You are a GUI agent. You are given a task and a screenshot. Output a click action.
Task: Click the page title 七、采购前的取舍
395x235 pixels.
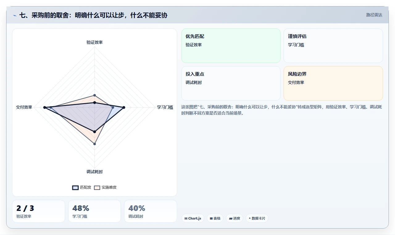tap(93, 15)
